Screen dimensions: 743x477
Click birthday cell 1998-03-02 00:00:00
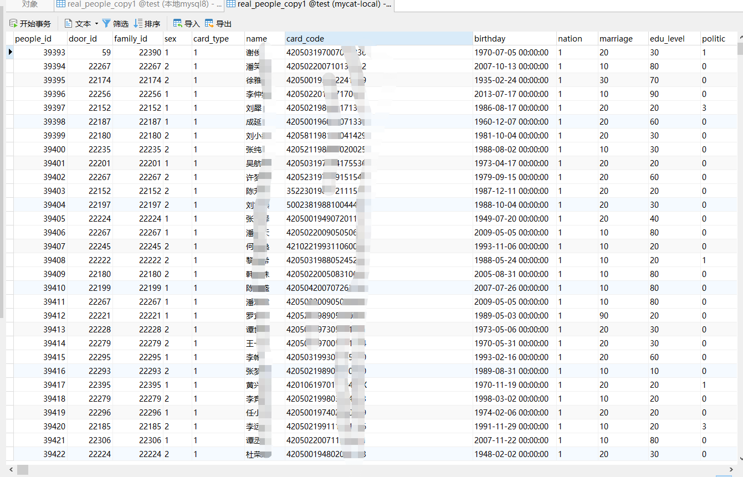pos(515,399)
